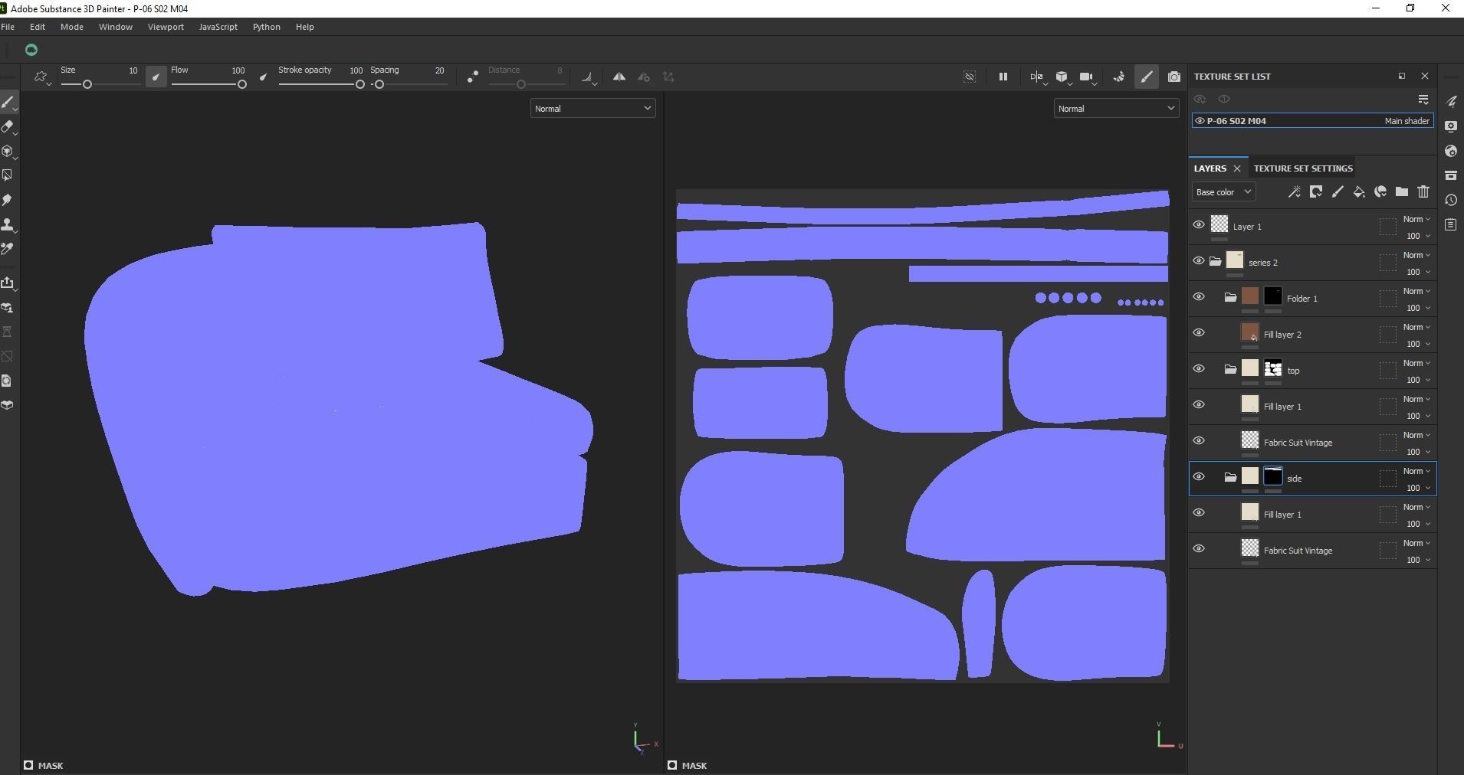Select the Material picker tool

[x=8, y=249]
